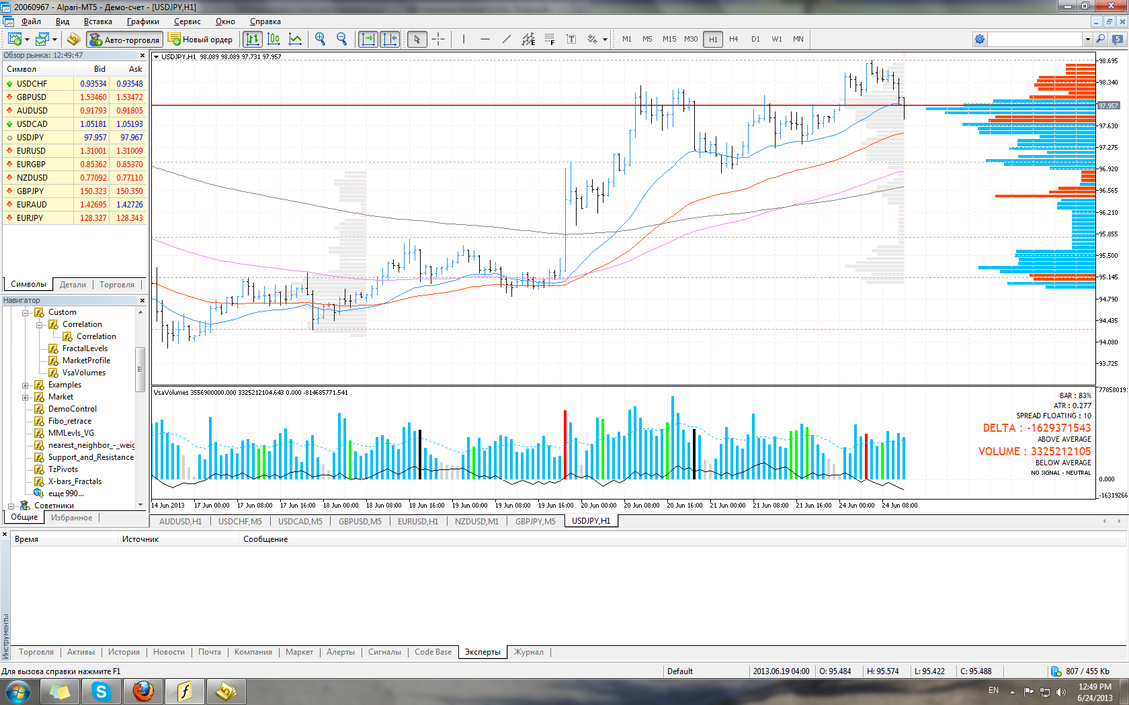This screenshot has width=1129, height=705.
Task: Open chart profiles icon
Action: 42,39
